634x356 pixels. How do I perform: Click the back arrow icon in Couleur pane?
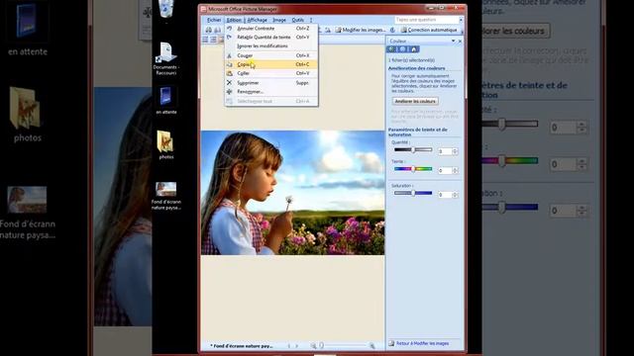pos(391,49)
